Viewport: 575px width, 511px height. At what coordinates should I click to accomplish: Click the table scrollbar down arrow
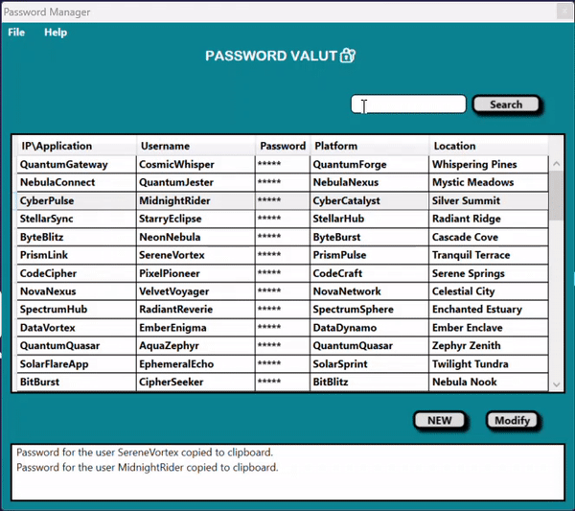556,384
